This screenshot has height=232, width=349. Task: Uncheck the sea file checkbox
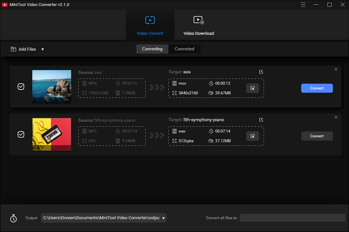pos(21,87)
